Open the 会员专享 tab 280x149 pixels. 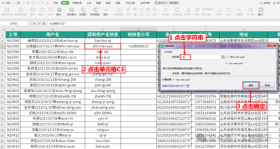[145, 3]
